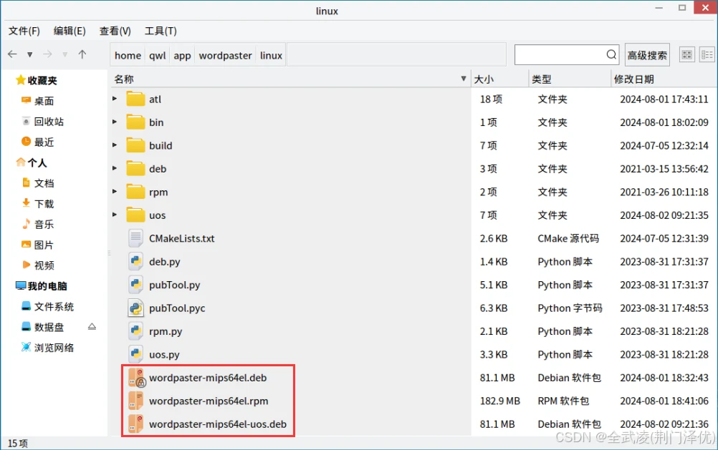Switch to detailed list view

(707, 55)
